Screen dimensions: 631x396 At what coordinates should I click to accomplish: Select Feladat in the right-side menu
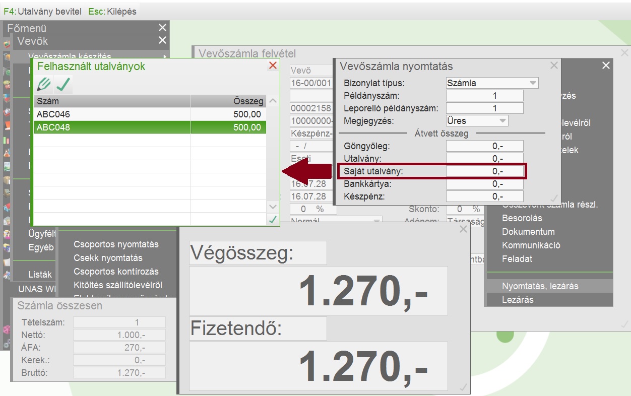(x=517, y=259)
